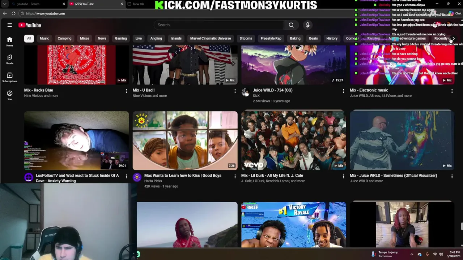463x260 pixels.
Task: Open the volume control in tray
Action: click(441, 254)
